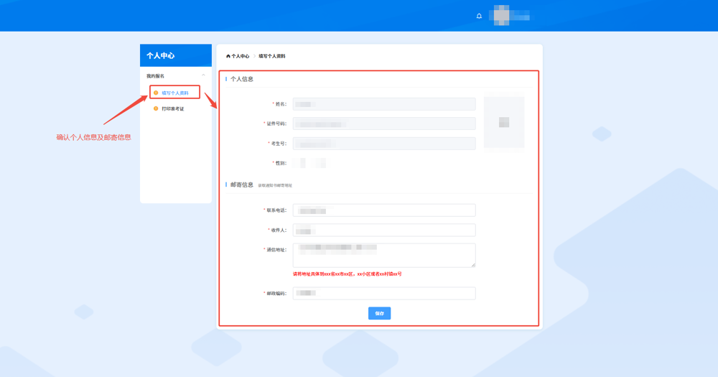The image size is (718, 377).
Task: Click the home icon in breadcrumb
Action: click(x=228, y=56)
